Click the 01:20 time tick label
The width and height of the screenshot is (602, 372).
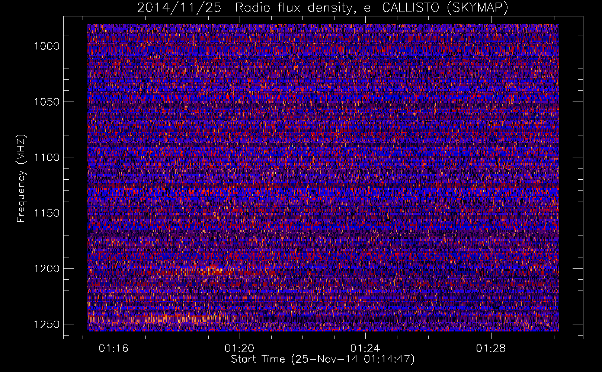(x=239, y=348)
